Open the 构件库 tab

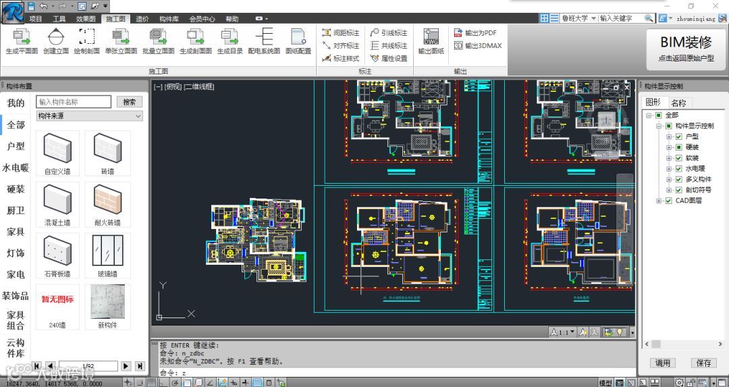(169, 19)
